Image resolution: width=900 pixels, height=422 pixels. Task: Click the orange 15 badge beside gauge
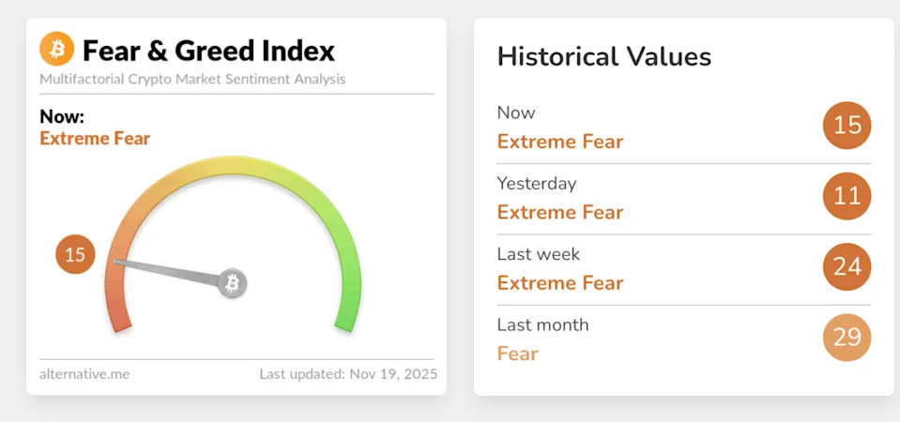[x=75, y=254]
